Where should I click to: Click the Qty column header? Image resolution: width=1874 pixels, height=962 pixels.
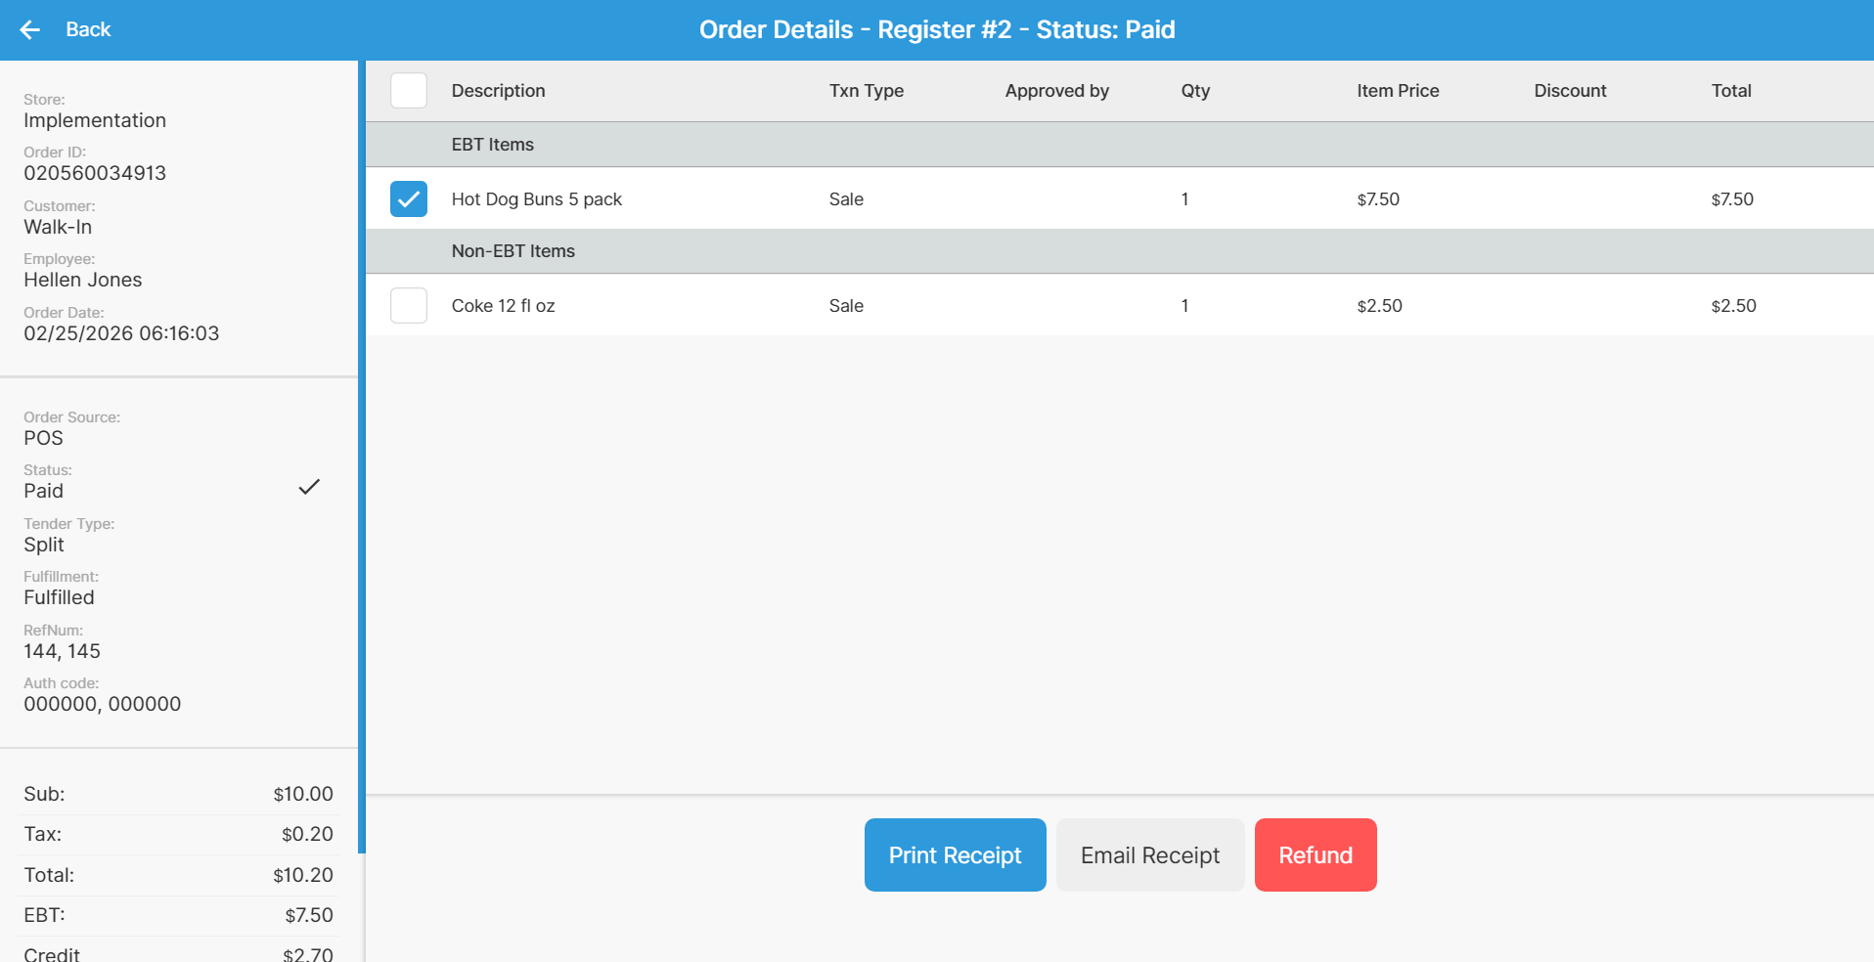pos(1195,91)
